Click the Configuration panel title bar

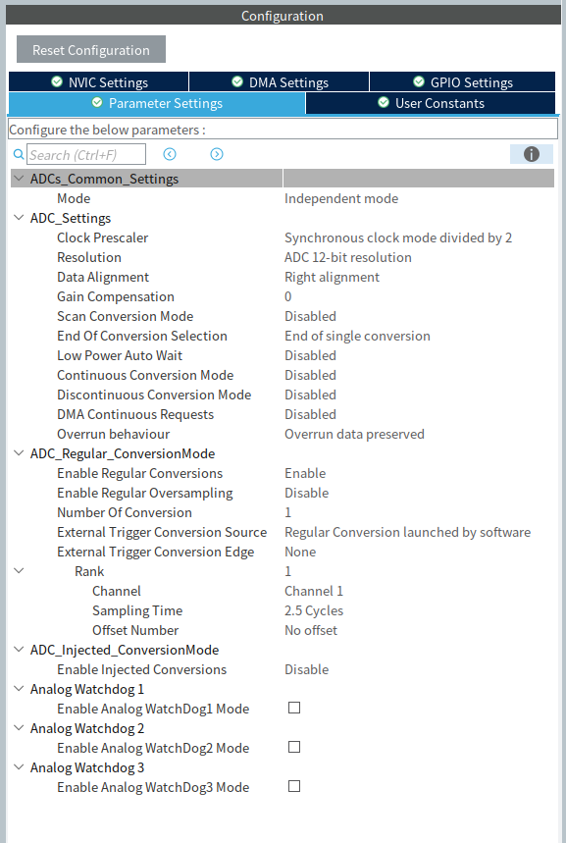click(x=283, y=15)
